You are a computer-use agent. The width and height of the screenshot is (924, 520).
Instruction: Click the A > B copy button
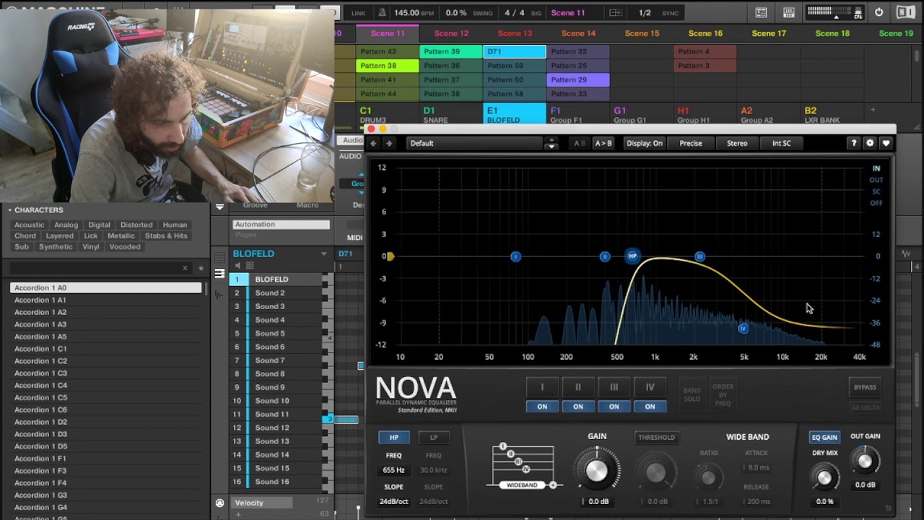tap(603, 143)
